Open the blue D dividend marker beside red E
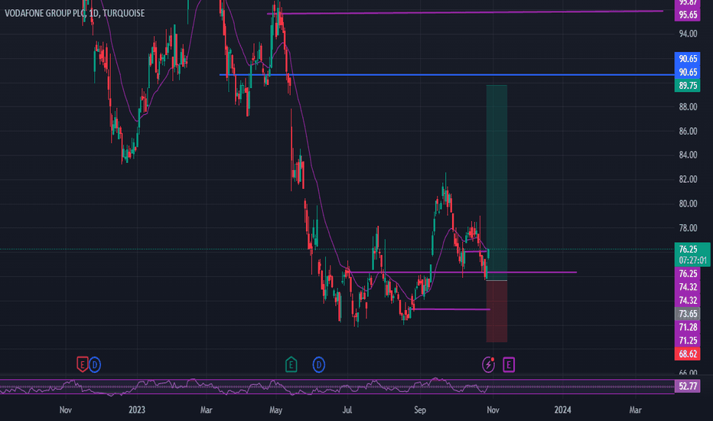The width and height of the screenshot is (713, 421). [95, 364]
